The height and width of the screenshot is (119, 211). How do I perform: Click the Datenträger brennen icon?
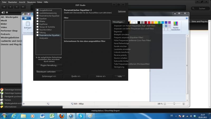click(2, 90)
